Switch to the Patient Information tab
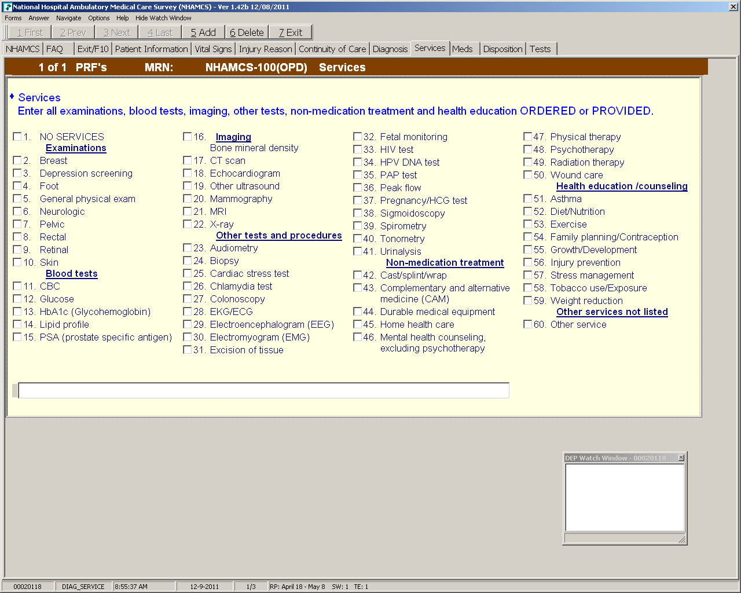741x593 pixels. (152, 49)
